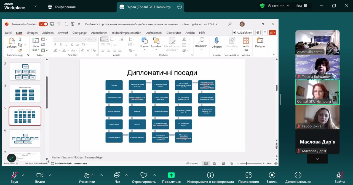Open the Einfügen ribbon tab
The height and width of the screenshot is (185, 353).
tap(32, 33)
